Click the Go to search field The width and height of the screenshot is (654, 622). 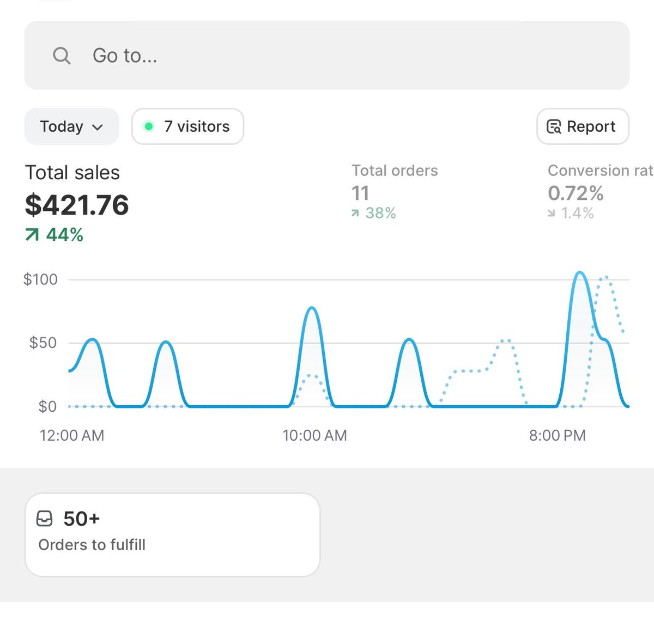[x=218, y=56]
